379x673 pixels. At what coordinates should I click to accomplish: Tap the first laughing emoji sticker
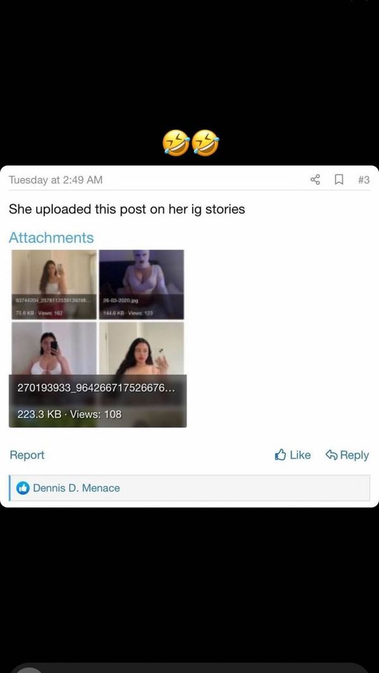coord(176,143)
